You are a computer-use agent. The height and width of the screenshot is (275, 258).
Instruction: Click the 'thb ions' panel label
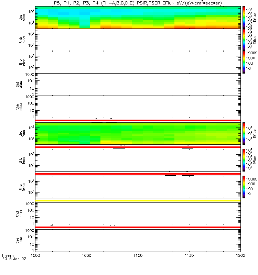pos(22,160)
